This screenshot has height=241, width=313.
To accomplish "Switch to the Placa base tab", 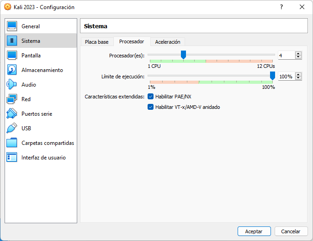I will coord(97,42).
